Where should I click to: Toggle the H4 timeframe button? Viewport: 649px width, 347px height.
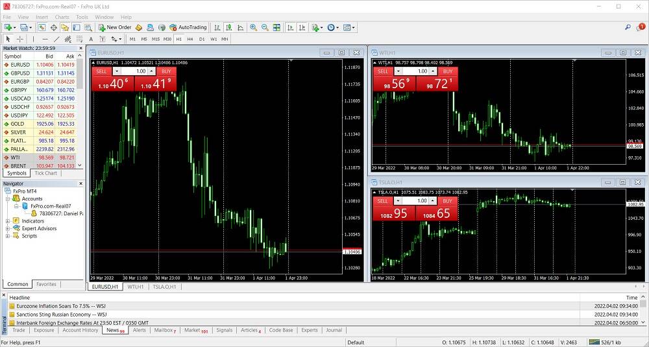pyautogui.click(x=190, y=39)
